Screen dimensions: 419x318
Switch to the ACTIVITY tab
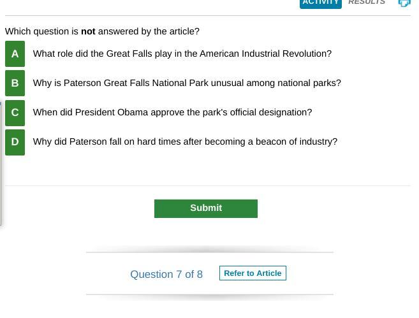(320, 3)
